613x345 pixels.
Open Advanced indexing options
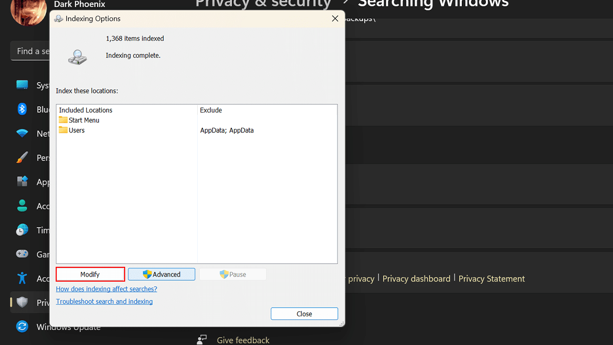pos(161,274)
